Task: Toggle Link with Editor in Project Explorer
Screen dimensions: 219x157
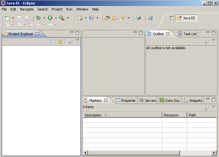Action: tap(60, 42)
